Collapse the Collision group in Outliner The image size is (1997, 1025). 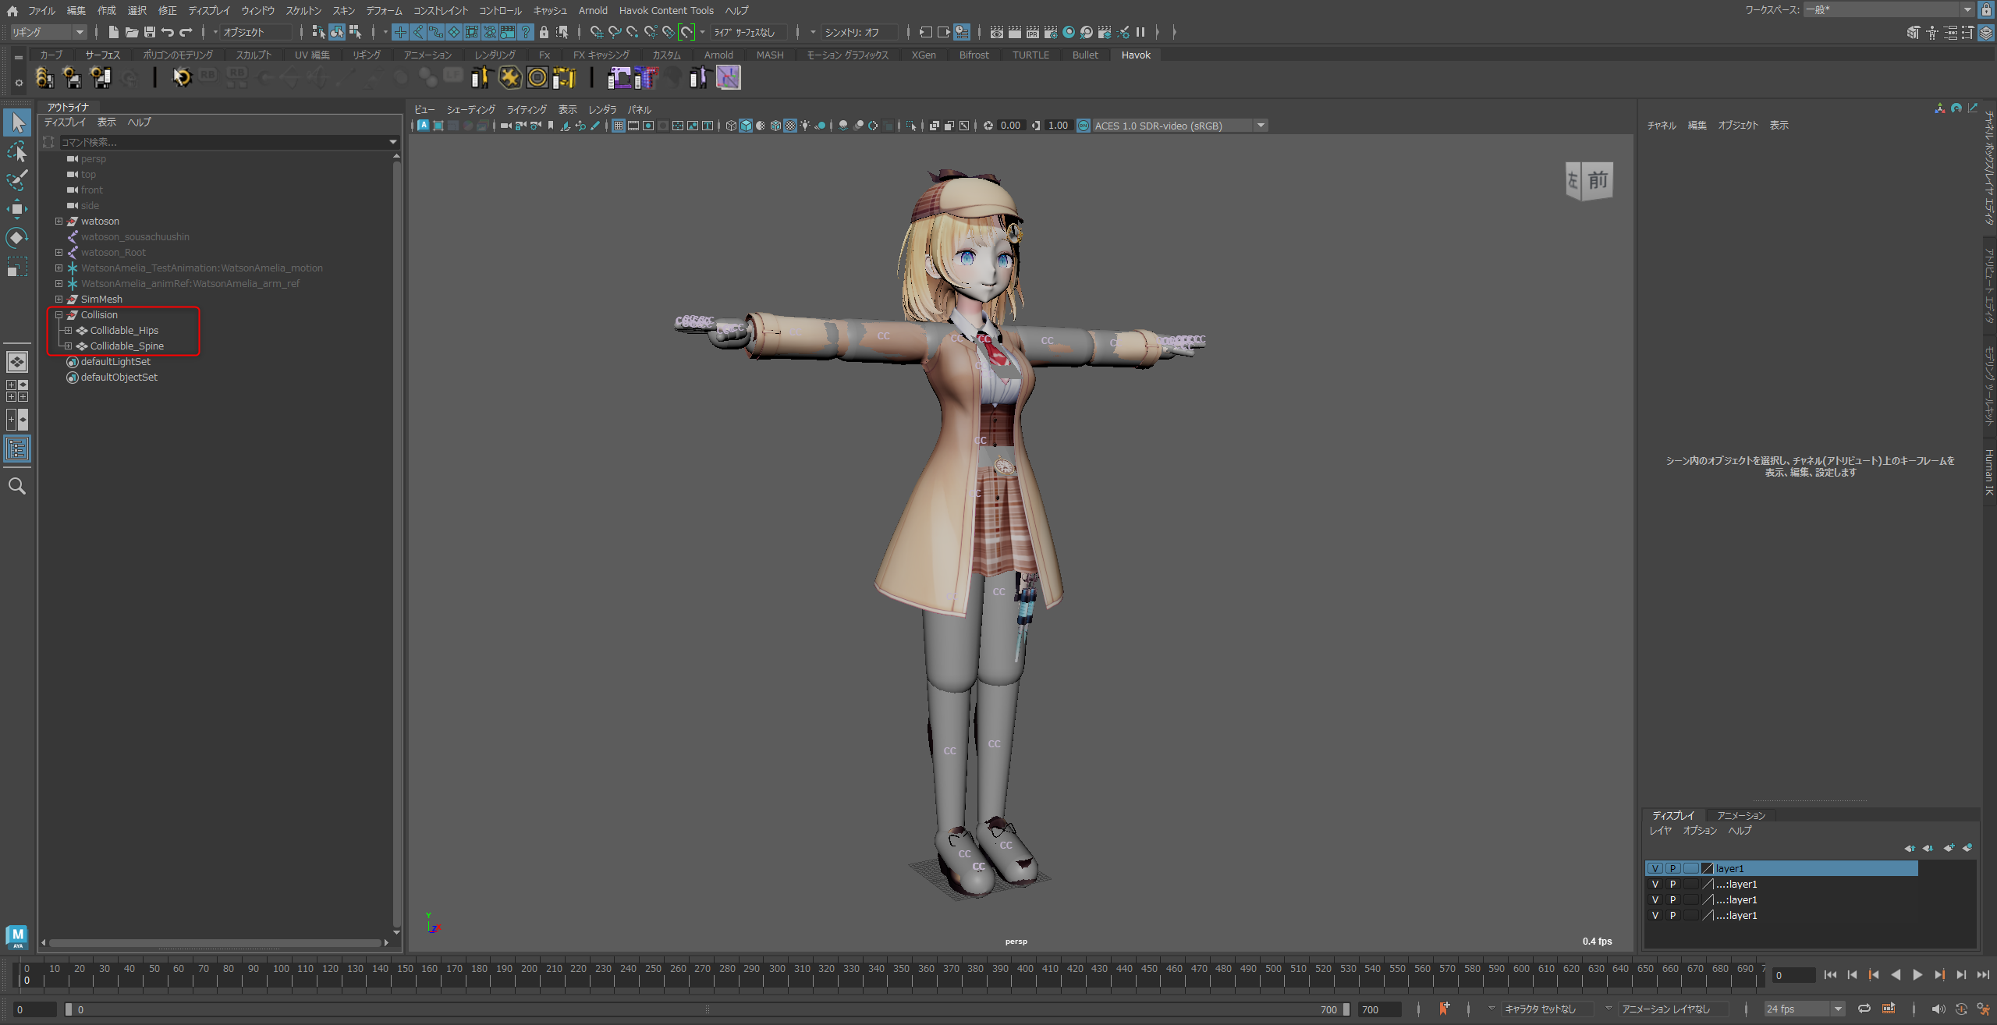59,315
